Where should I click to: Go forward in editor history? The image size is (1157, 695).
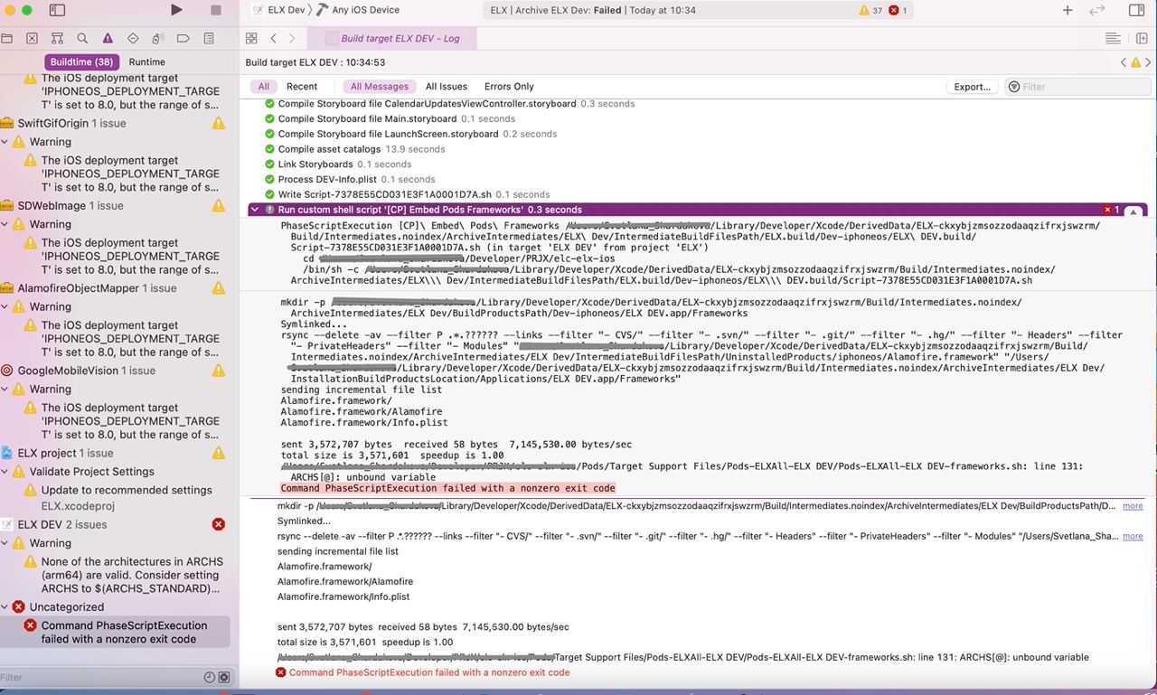pyautogui.click(x=294, y=39)
